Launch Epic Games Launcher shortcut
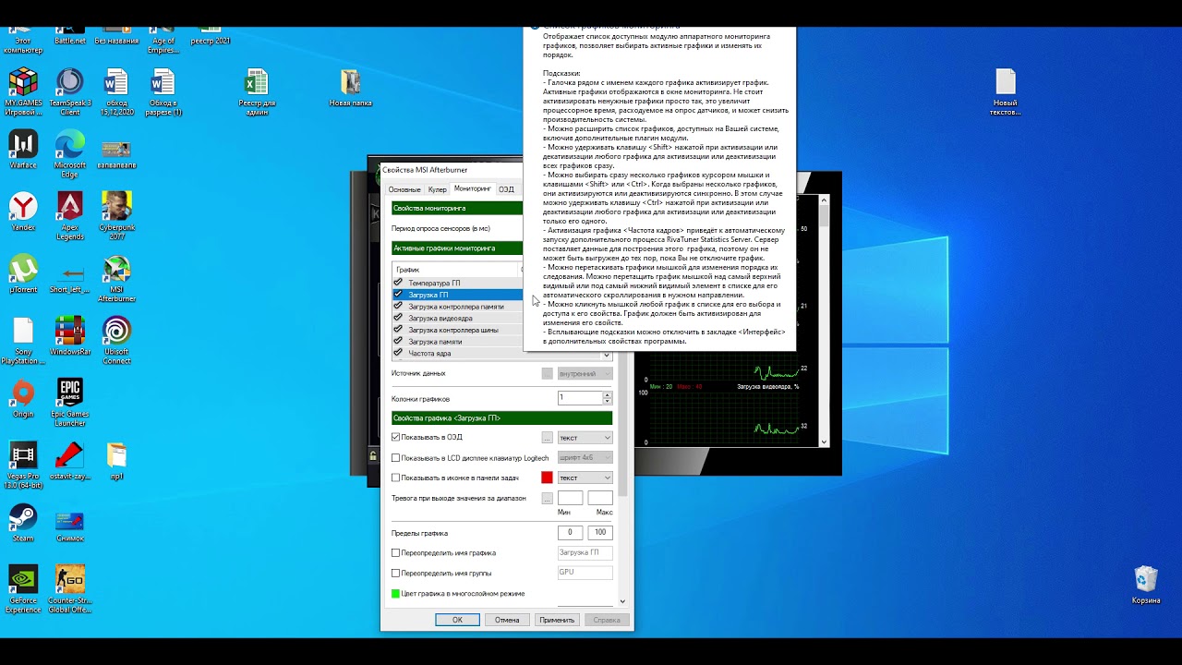Image resolution: width=1182 pixels, height=665 pixels. 70,403
